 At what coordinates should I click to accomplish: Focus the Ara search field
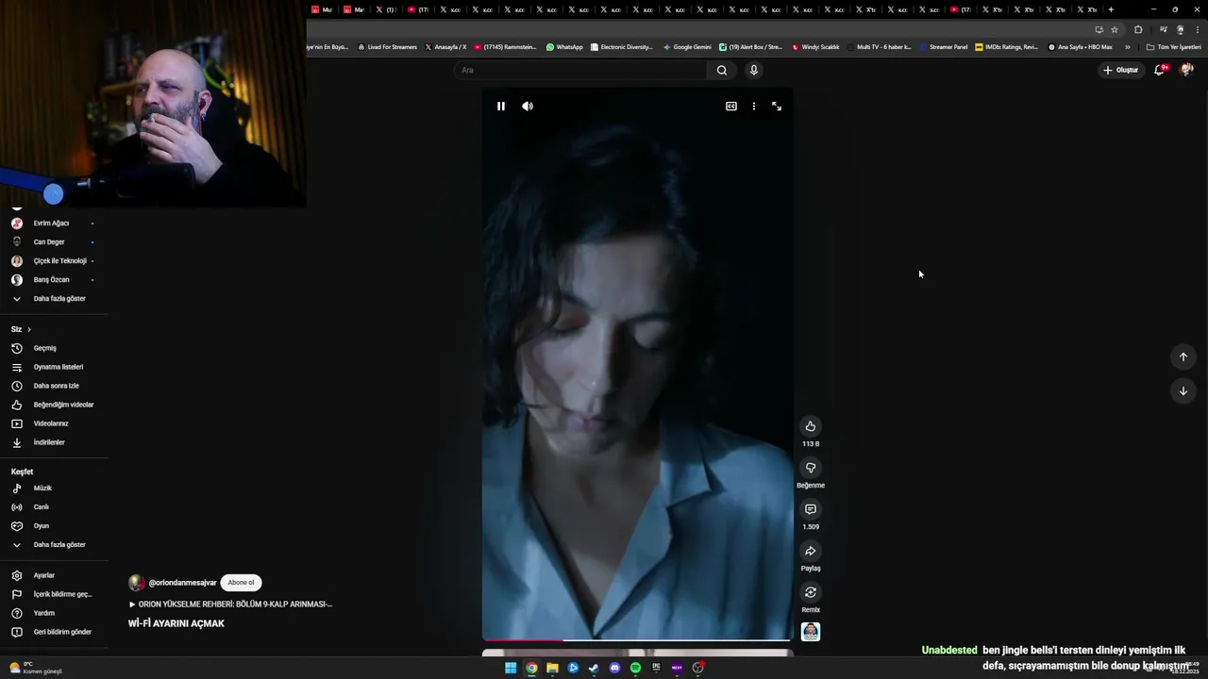[581, 70]
